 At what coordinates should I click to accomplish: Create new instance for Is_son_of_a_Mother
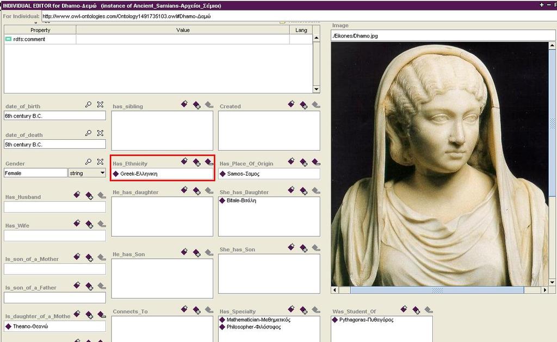pos(77,257)
